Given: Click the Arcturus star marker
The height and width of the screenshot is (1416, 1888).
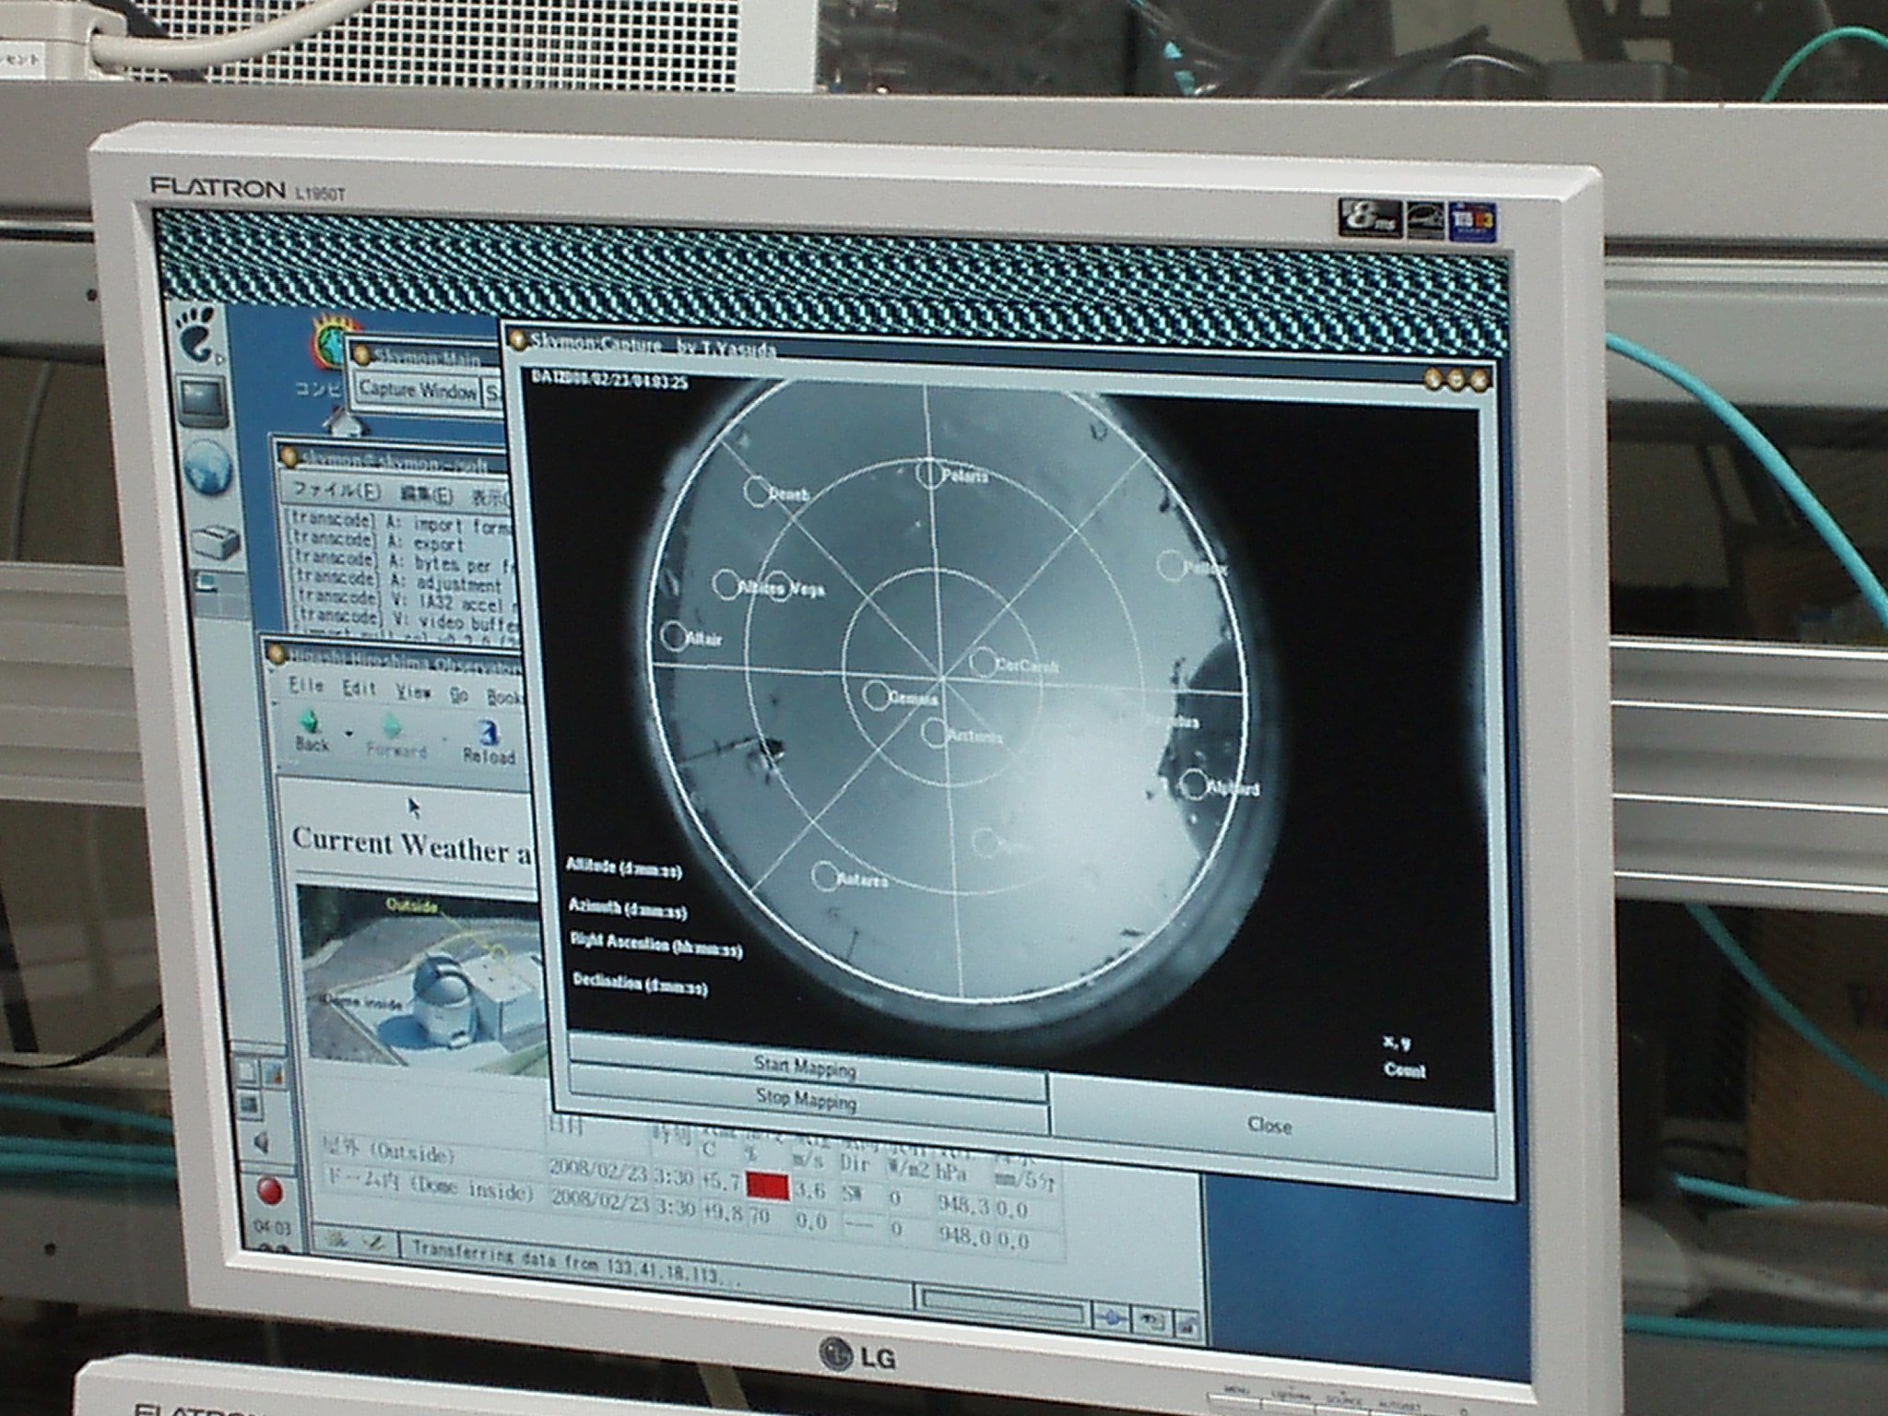Looking at the screenshot, I should coord(935,733).
